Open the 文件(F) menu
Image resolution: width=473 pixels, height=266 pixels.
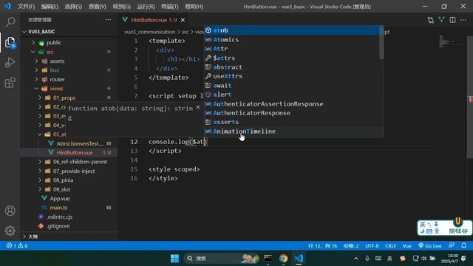[x=26, y=7]
